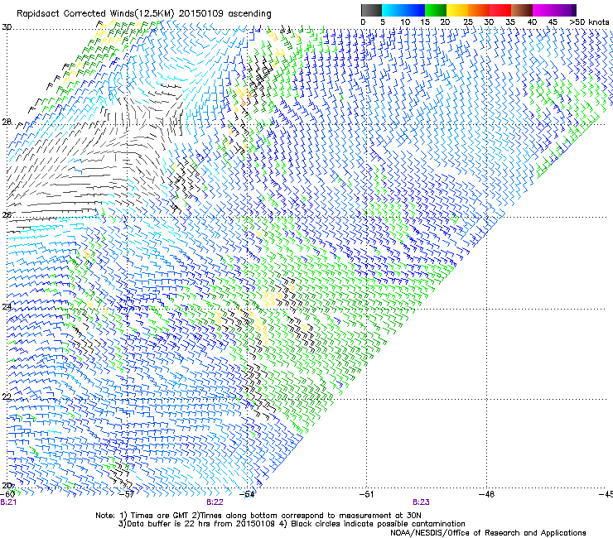Image resolution: width=613 pixels, height=538 pixels.
Task: Select the brown 35-40 knots color band
Action: pos(522,10)
